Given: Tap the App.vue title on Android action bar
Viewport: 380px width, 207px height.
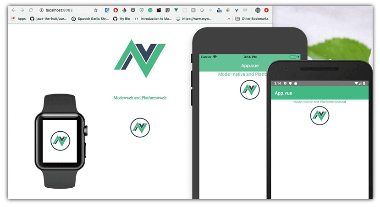Looking at the screenshot, I should pyautogui.click(x=283, y=93).
